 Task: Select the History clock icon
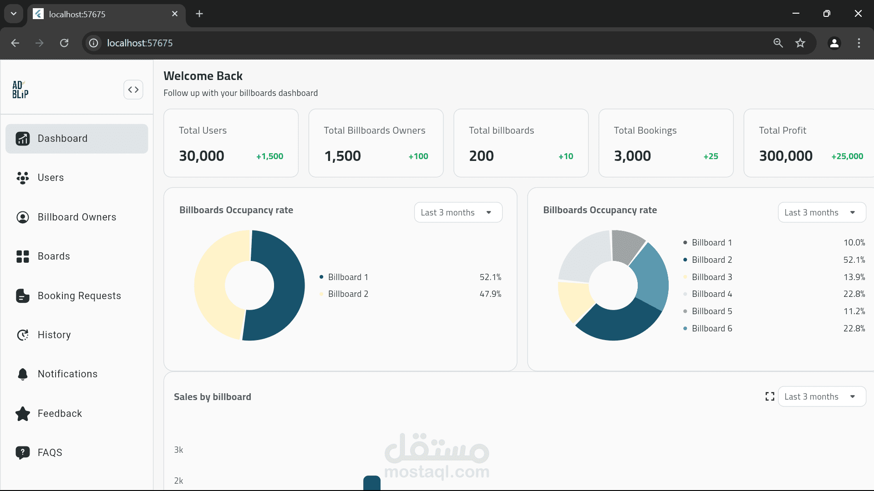pos(22,335)
